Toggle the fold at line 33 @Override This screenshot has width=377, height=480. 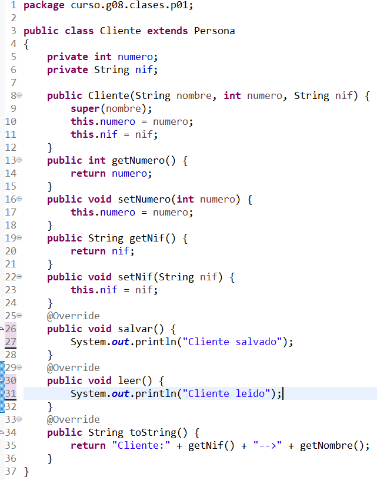[x=19, y=419]
